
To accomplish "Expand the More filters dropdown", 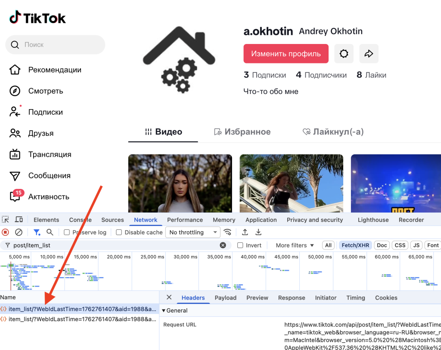I will 295,245.
